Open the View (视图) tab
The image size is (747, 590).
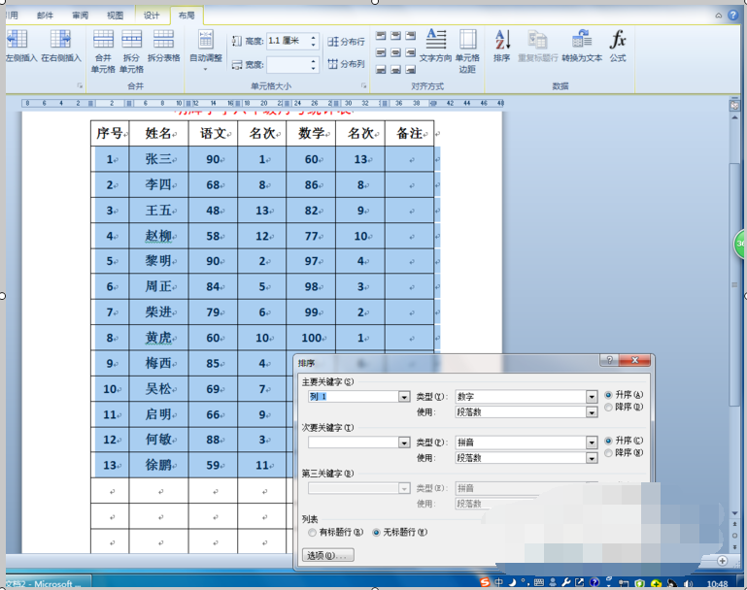(x=115, y=16)
